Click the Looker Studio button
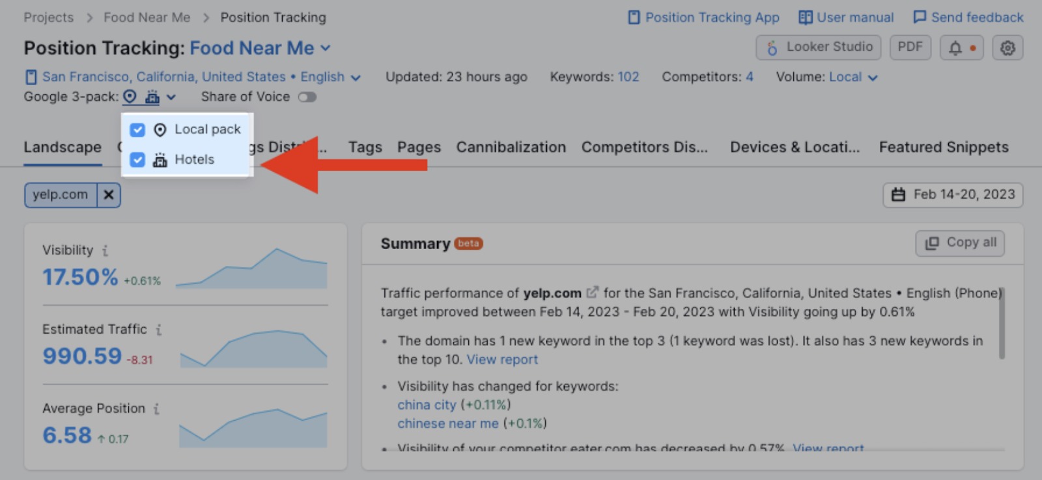The height and width of the screenshot is (480, 1042). click(x=819, y=47)
